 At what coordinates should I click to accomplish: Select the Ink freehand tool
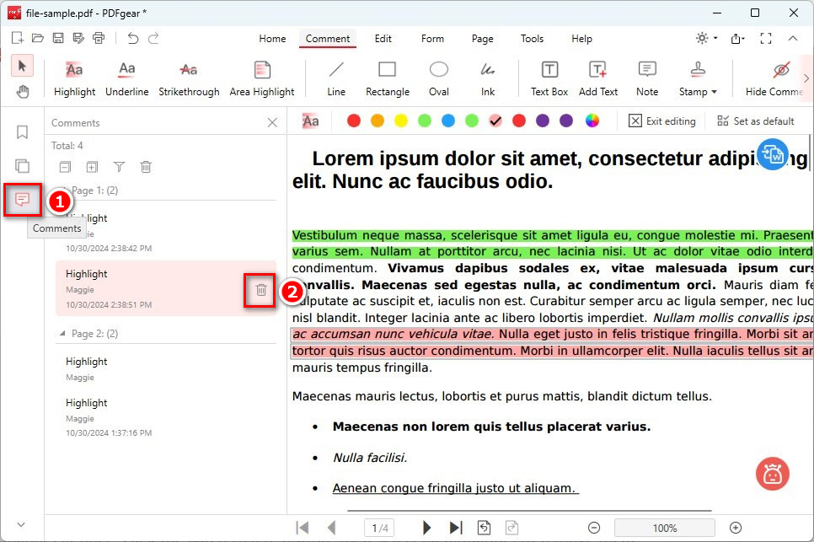pos(487,76)
